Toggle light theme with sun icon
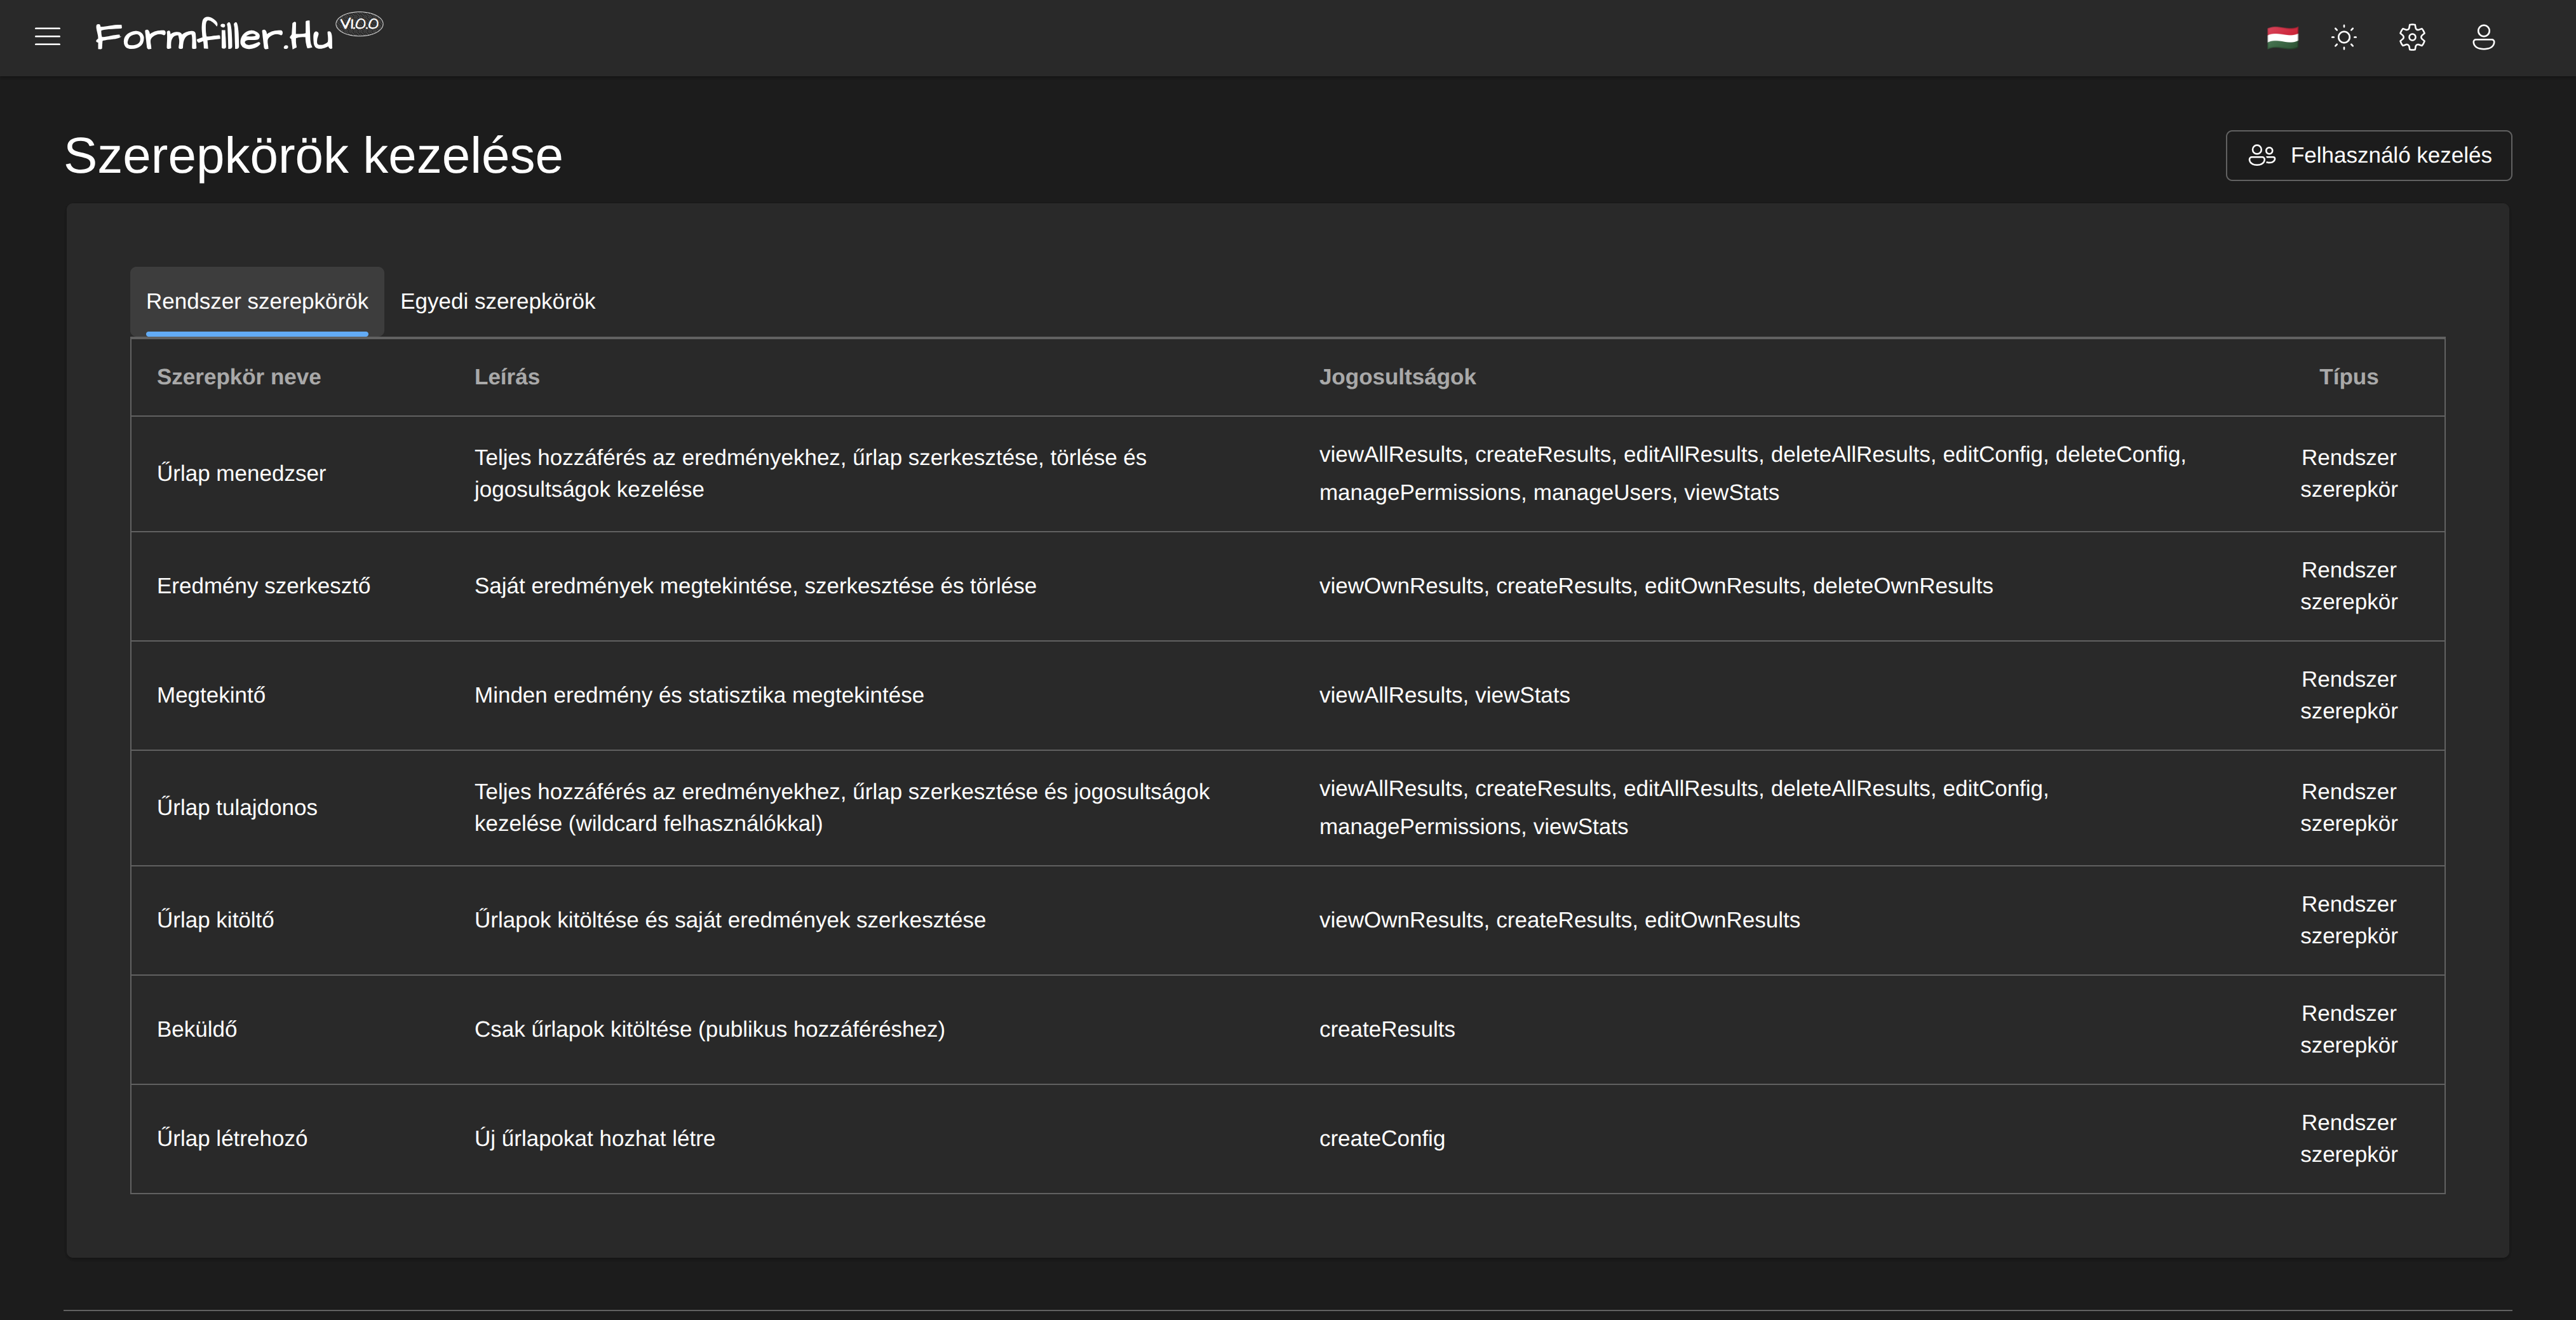This screenshot has height=1320, width=2576. [x=2344, y=37]
